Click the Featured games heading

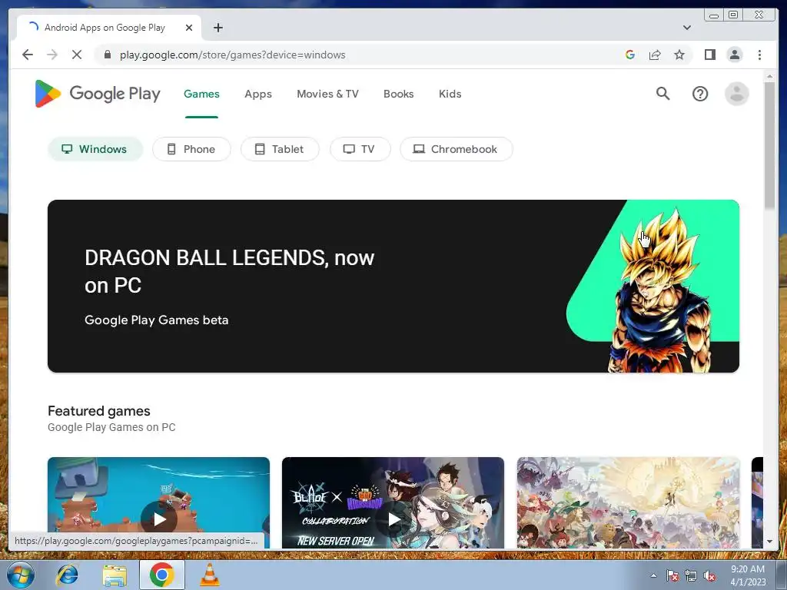coord(99,411)
